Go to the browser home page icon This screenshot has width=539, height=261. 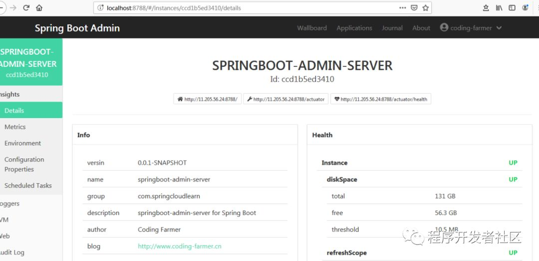(39, 8)
